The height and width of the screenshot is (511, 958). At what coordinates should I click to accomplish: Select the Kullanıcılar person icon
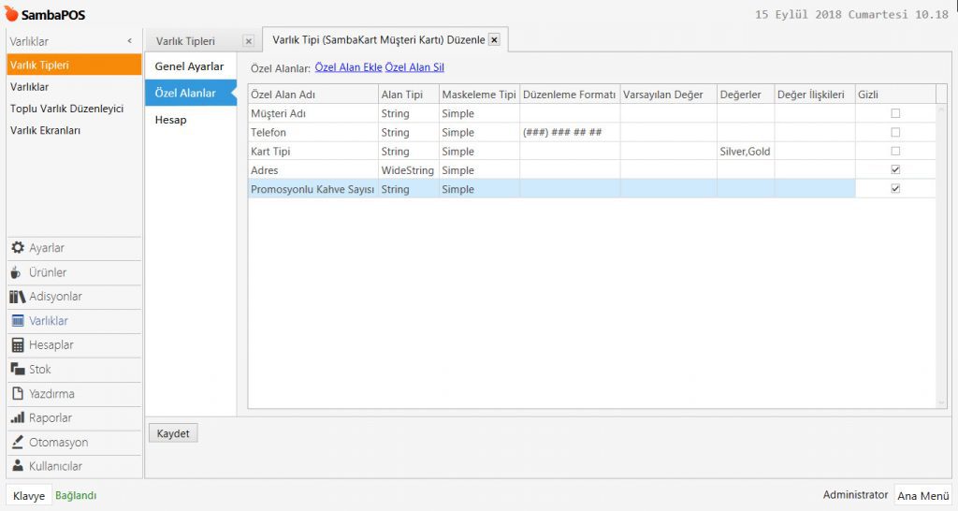coord(18,466)
